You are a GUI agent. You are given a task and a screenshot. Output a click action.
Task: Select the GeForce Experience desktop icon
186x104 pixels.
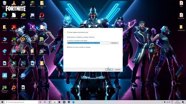[x=14, y=40]
